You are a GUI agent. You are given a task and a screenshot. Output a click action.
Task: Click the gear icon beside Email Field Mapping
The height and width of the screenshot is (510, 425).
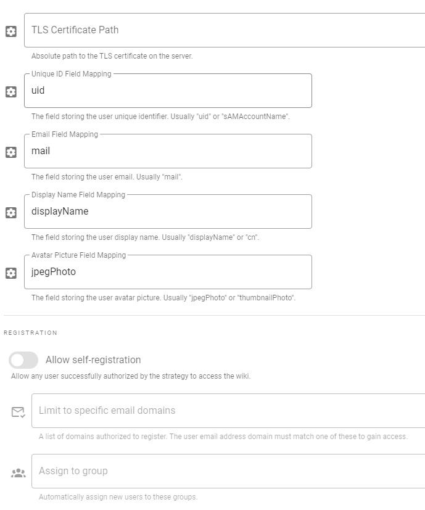coord(11,152)
